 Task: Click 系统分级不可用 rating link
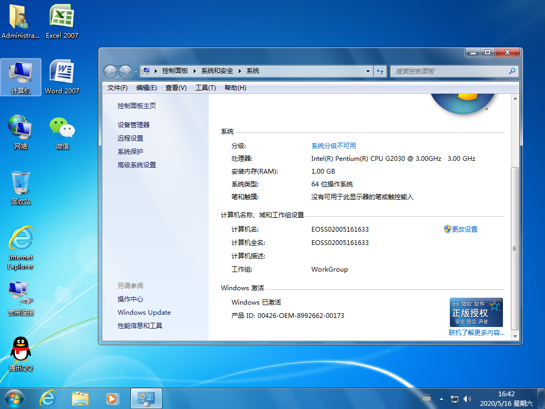(x=334, y=146)
